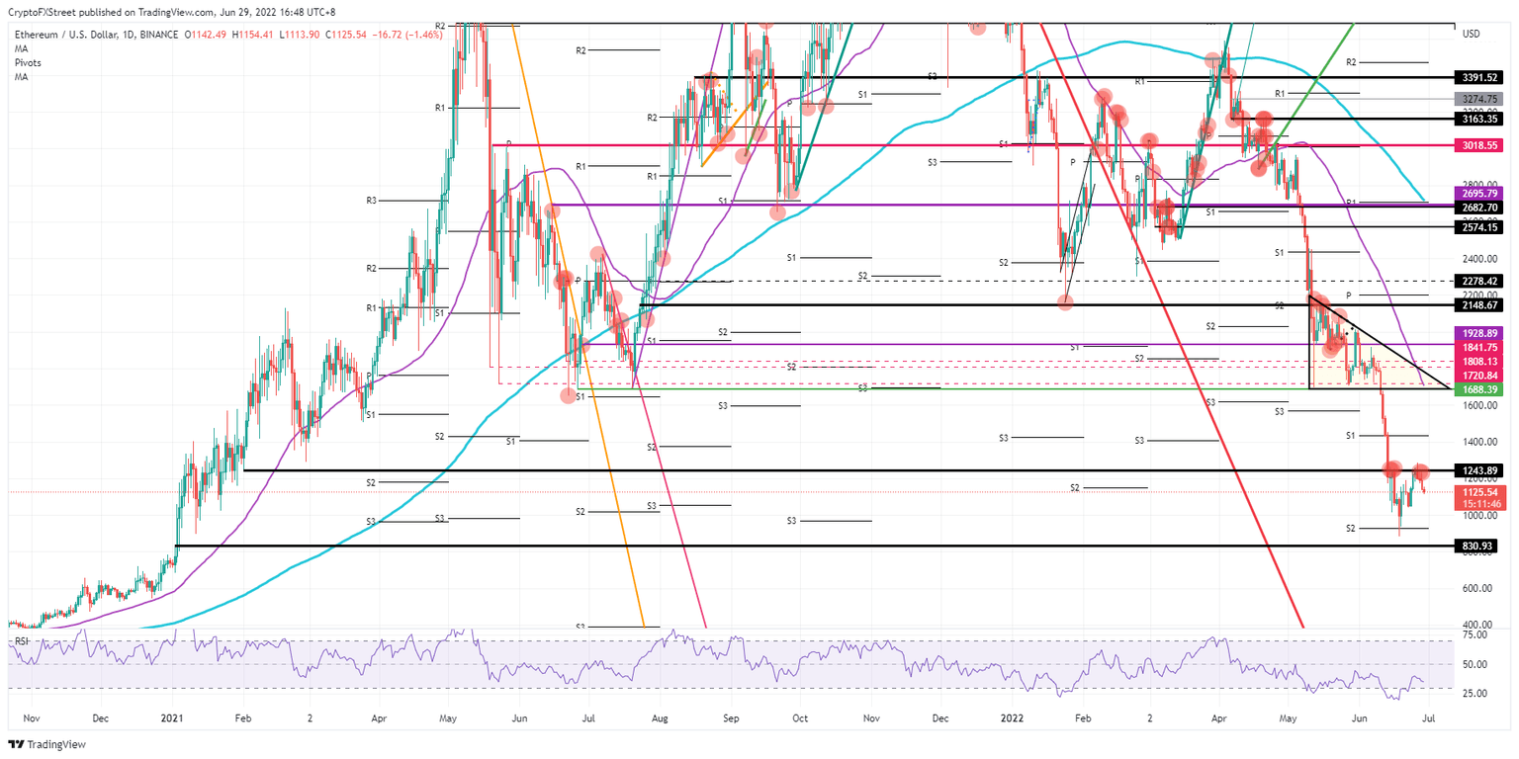Select the 3391.52 black price level label
The width and height of the screenshot is (1519, 759).
coord(1479,75)
